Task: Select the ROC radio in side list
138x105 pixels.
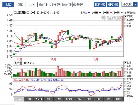Action: tap(125, 89)
